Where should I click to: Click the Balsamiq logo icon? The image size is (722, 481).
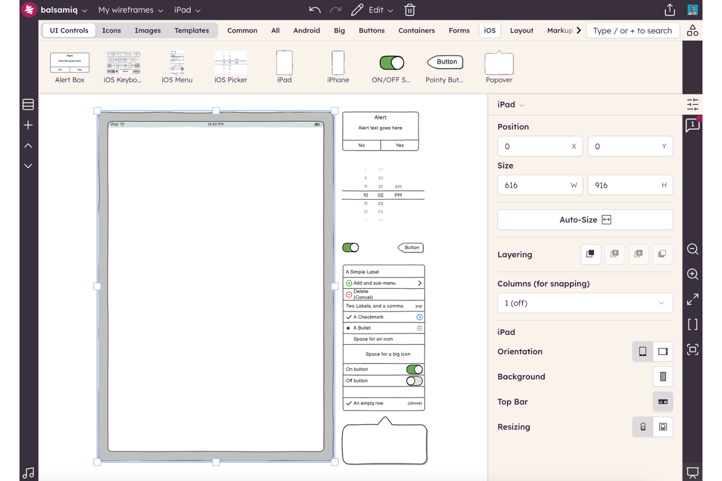click(x=29, y=10)
